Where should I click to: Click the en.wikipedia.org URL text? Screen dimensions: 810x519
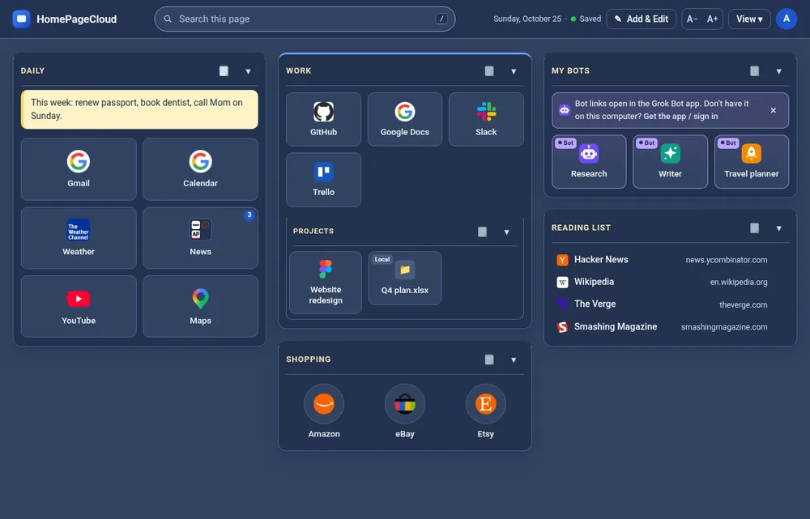(x=739, y=283)
